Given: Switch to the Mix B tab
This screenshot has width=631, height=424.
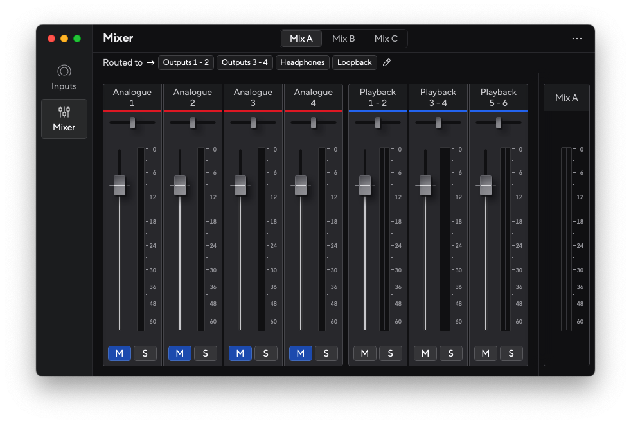Looking at the screenshot, I should (x=344, y=39).
